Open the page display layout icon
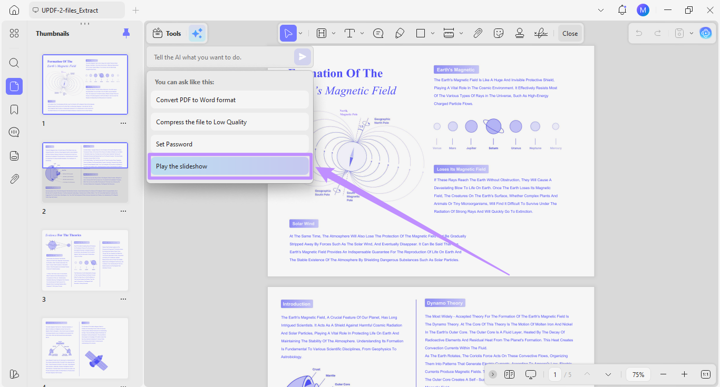720x387 pixels. click(x=509, y=374)
